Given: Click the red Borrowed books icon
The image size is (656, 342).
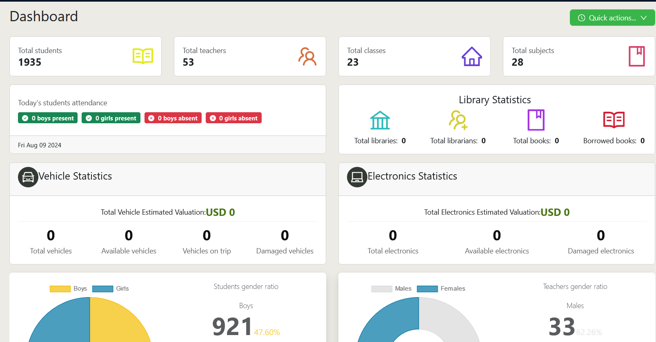Looking at the screenshot, I should point(614,120).
